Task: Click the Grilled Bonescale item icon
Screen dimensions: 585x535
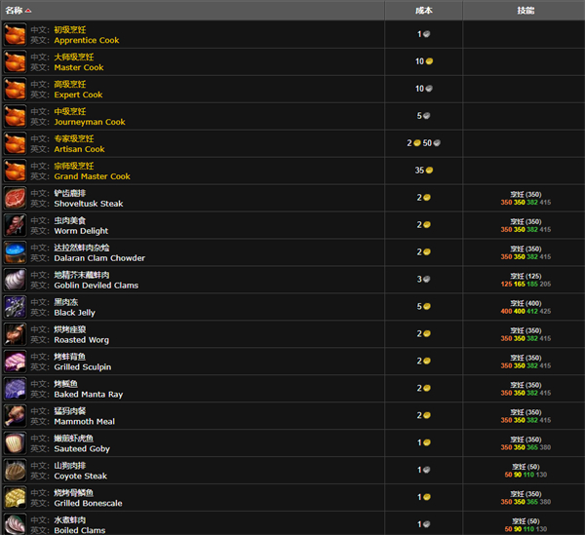Action: [15, 498]
